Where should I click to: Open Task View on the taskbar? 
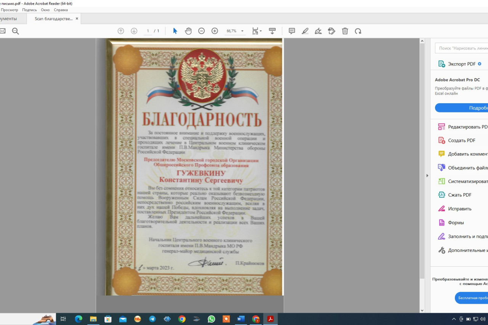(64, 319)
